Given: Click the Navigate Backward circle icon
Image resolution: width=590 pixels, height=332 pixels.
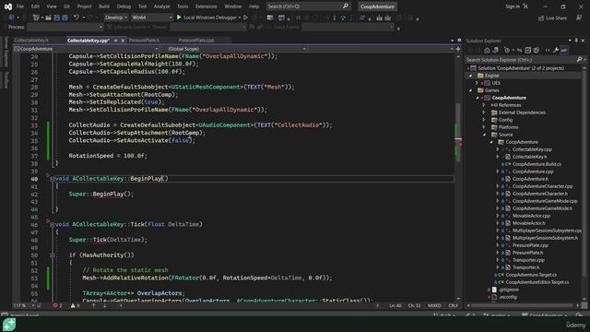Looking at the screenshot, I should (11, 18).
